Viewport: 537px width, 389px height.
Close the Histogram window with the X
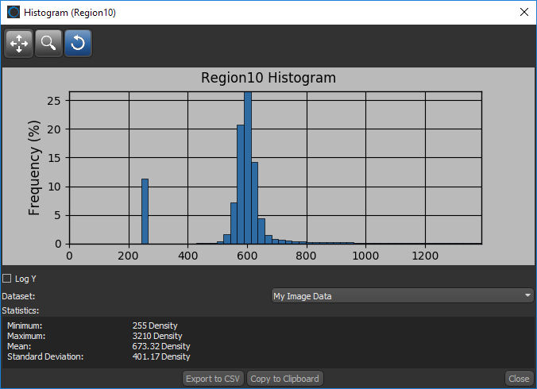click(x=523, y=12)
